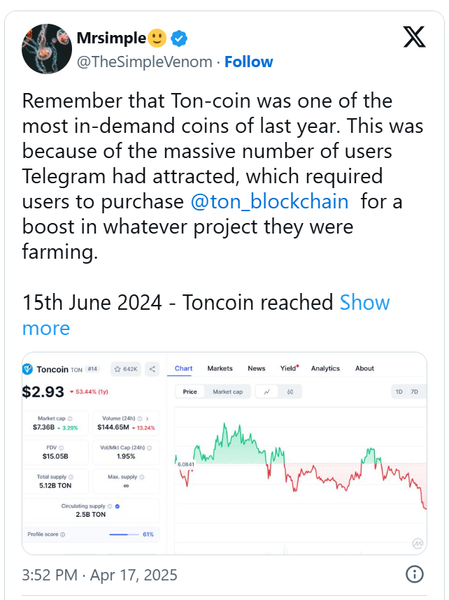Select the line chart type icon
Viewport: 449px width, 600px height.
tap(266, 392)
